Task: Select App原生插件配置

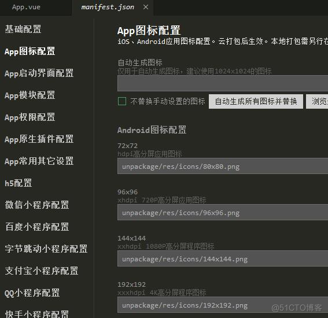Action: click(39, 139)
